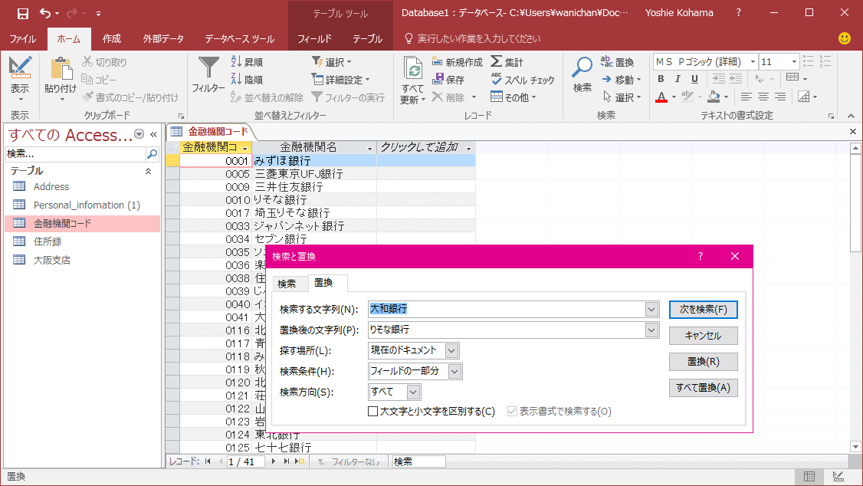The image size is (863, 486).
Task: Open font name dropdown
Action: pyautogui.click(x=753, y=61)
